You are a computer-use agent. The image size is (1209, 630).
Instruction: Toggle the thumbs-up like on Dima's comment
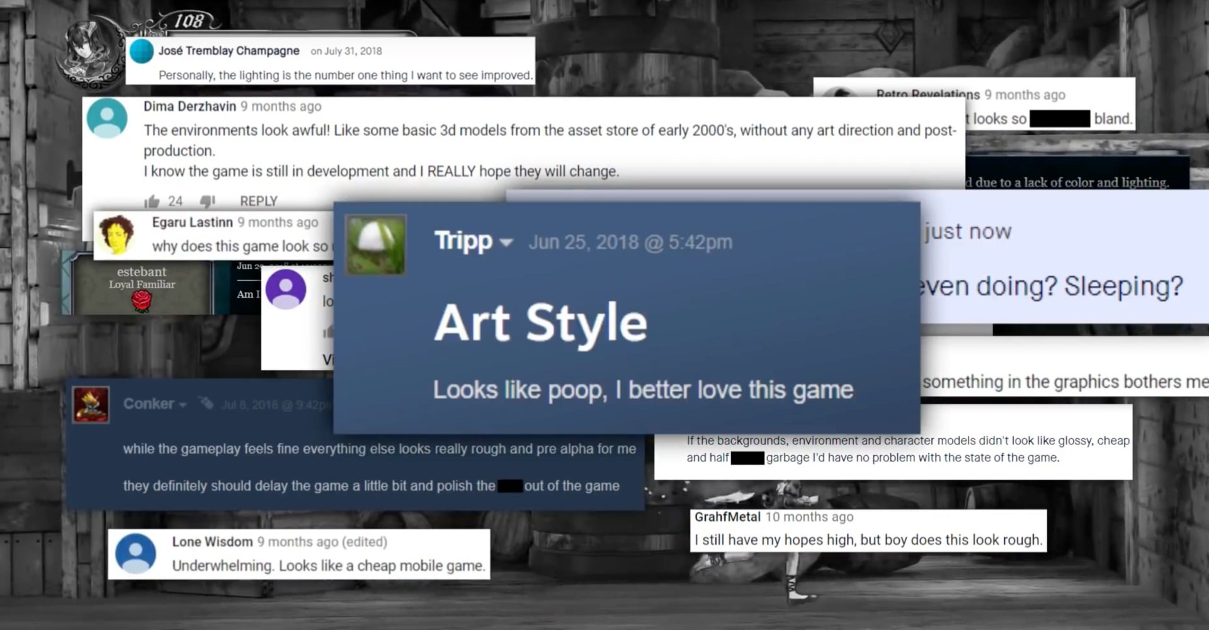(x=153, y=200)
